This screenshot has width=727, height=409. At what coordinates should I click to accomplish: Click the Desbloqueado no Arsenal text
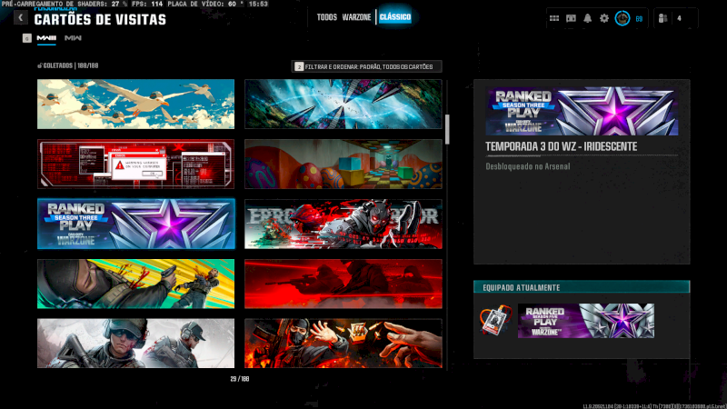click(528, 166)
